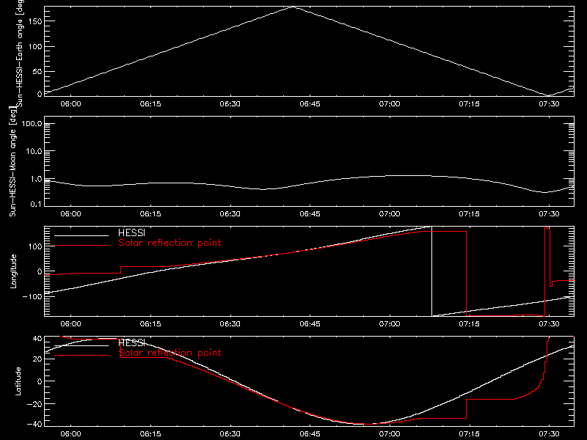Select the 50 tick on Earth angle axis
Screen dimensions: 587x440
point(37,71)
